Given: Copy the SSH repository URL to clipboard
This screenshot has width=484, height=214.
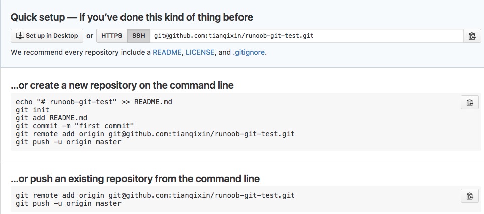Looking at the screenshot, I should tap(472, 36).
